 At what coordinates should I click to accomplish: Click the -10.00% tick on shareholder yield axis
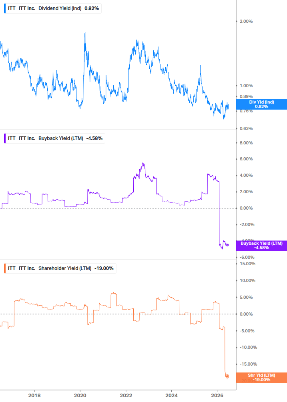point(248,347)
